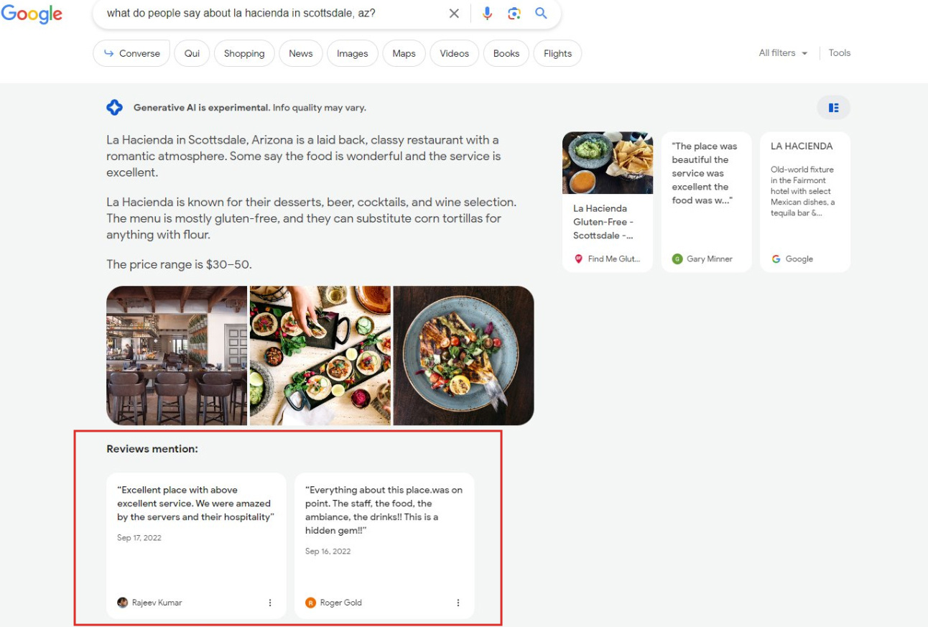The height and width of the screenshot is (627, 928).
Task: Start voice search with microphone icon
Action: pyautogui.click(x=488, y=14)
